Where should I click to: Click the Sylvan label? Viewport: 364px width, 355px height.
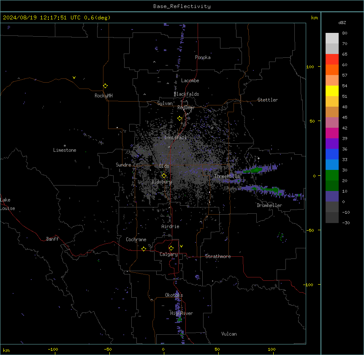[x=165, y=103]
